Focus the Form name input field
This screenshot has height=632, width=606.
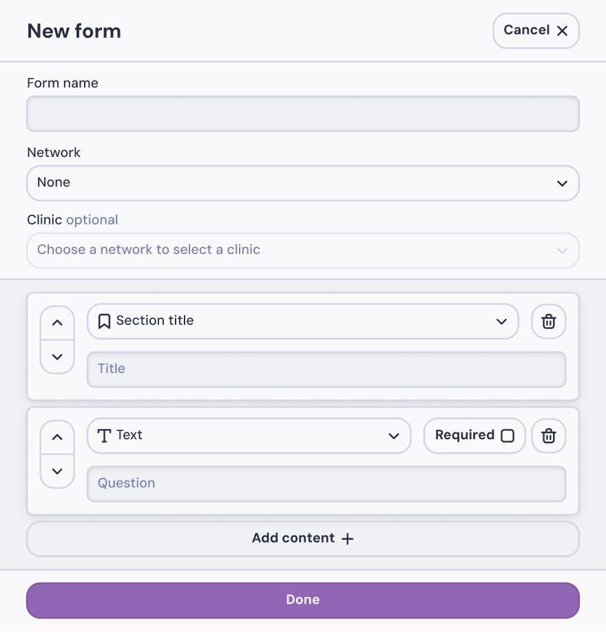coord(302,114)
